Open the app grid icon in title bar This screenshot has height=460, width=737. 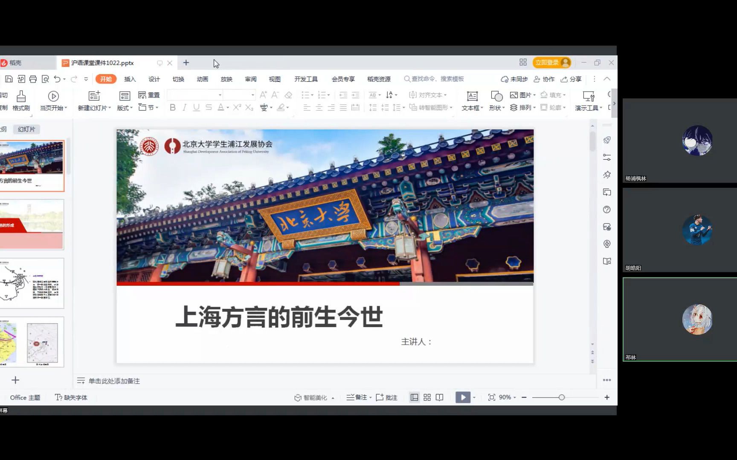[523, 62]
